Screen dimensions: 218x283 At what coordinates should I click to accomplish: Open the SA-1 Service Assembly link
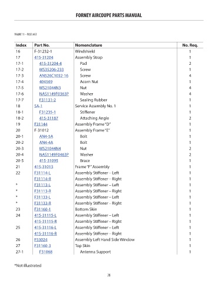pyautogui.click(x=38, y=106)
